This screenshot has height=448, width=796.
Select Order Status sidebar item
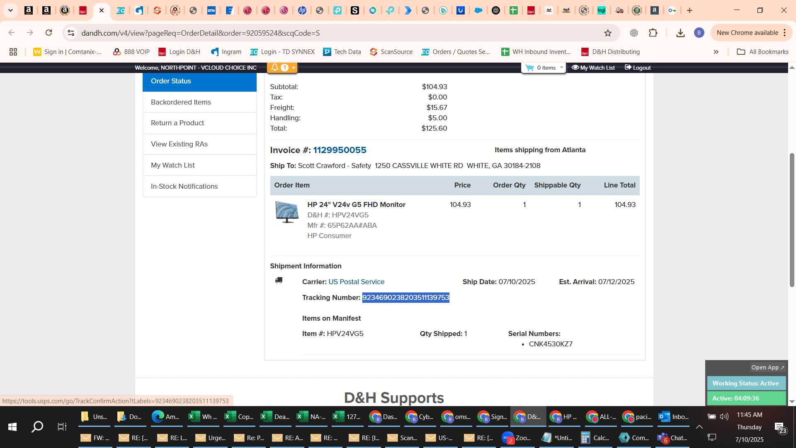(199, 81)
